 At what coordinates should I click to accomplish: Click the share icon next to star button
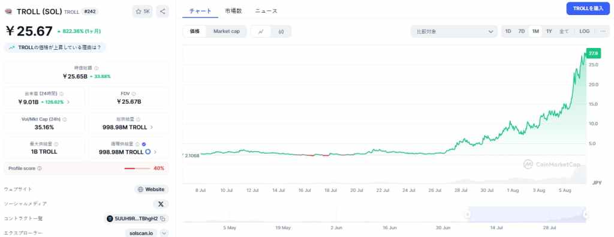click(x=162, y=11)
